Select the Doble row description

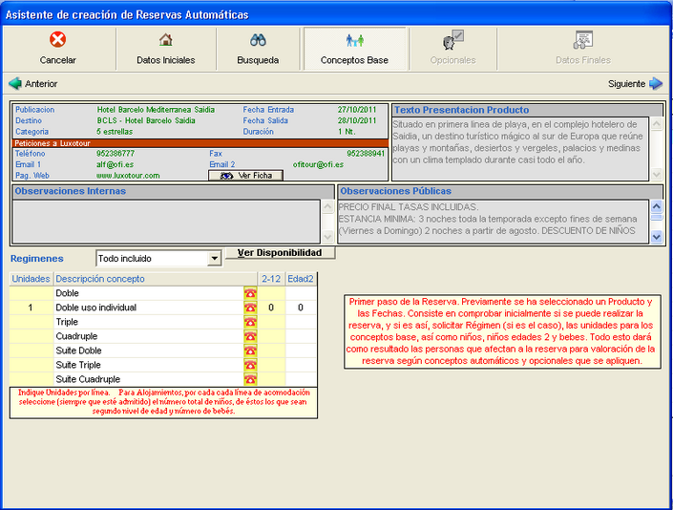(x=68, y=293)
